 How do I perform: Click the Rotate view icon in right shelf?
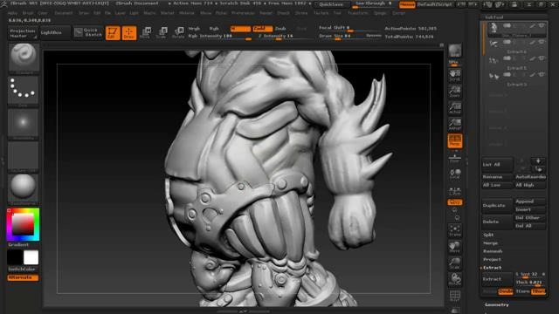point(455,279)
